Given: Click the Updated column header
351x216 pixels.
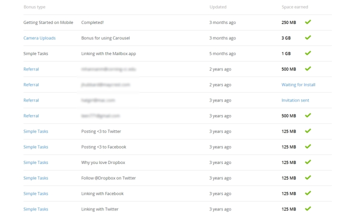Looking at the screenshot, I should [x=218, y=7].
